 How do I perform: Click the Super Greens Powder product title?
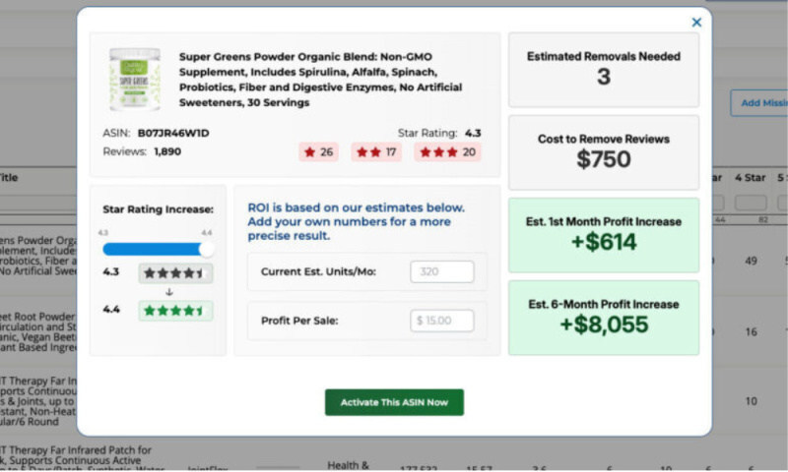pos(307,80)
